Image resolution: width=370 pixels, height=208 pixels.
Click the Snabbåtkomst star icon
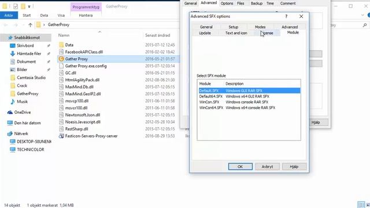point(10,38)
